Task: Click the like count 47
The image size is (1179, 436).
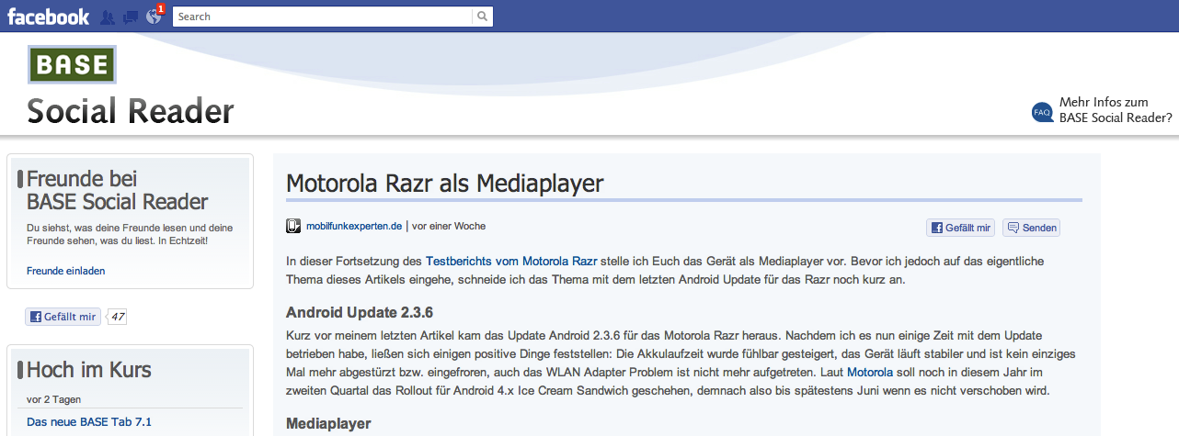Action: 117,317
